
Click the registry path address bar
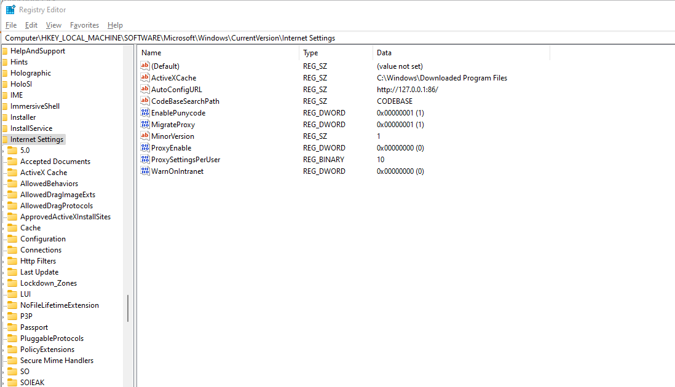[x=337, y=38]
